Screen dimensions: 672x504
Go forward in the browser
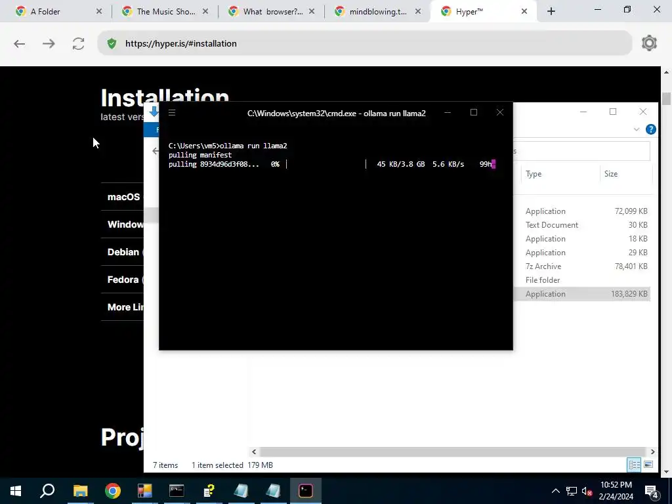(49, 44)
